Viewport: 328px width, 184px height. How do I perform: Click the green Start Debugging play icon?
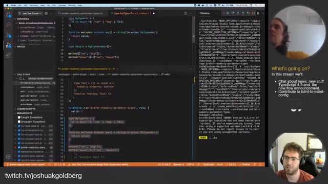coord(19,13)
